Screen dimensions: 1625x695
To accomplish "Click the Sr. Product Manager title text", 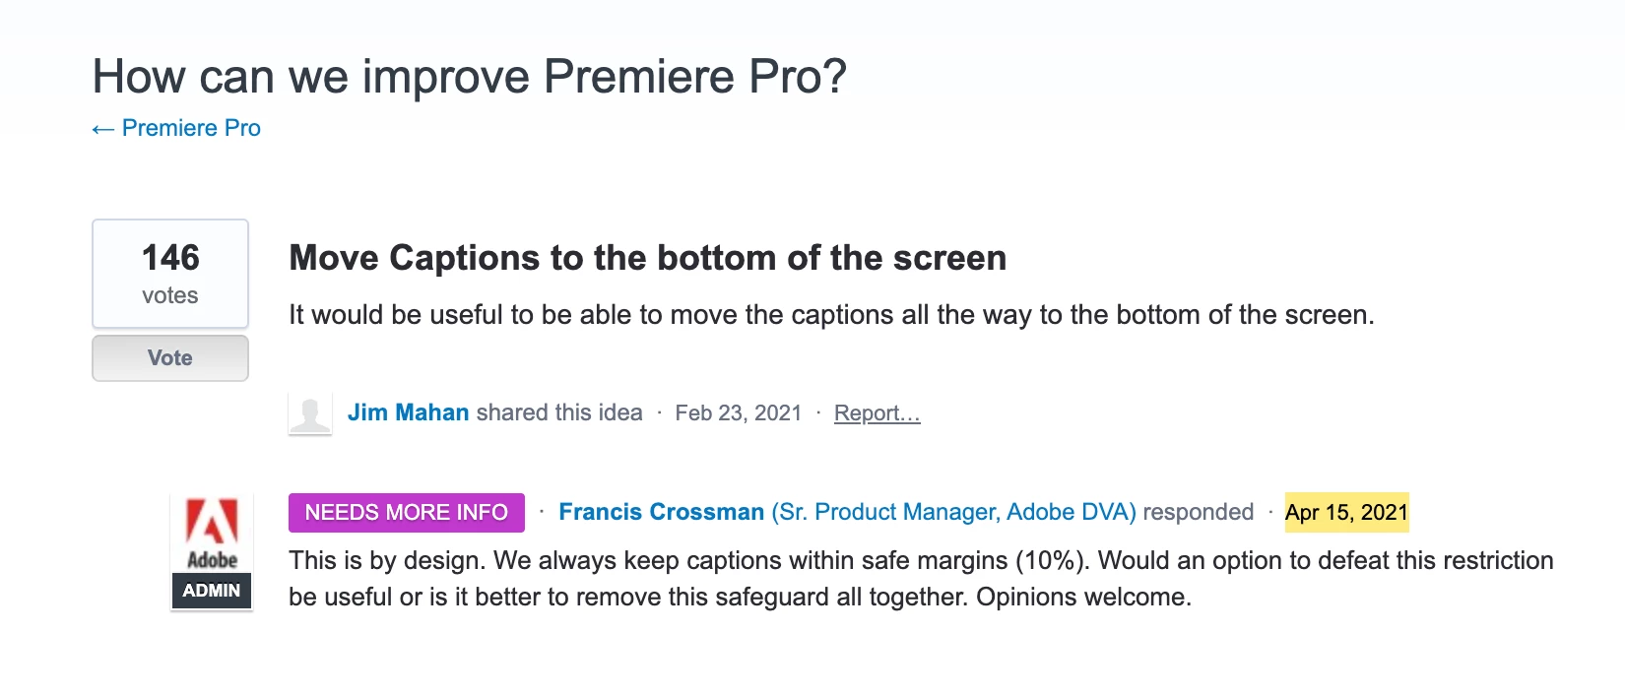I will point(953,512).
